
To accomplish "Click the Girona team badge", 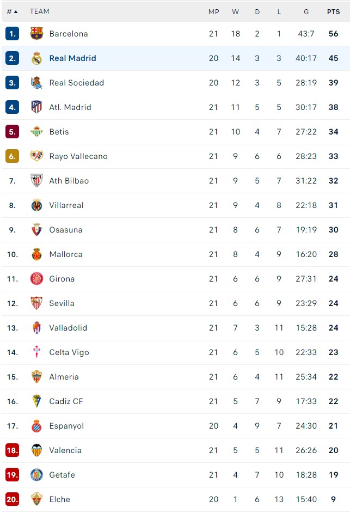I will 36,279.
